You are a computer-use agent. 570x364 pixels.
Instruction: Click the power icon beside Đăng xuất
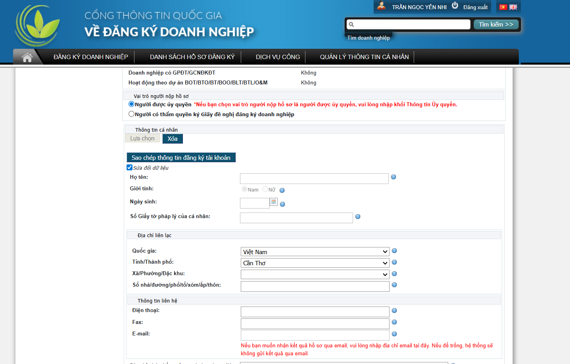tap(455, 6)
